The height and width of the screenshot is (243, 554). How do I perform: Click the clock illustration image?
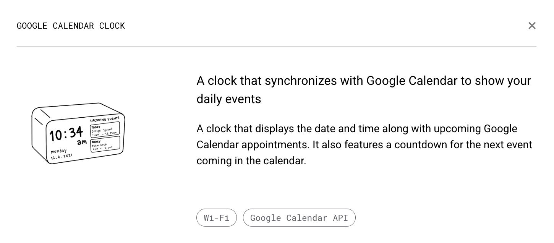click(78, 133)
